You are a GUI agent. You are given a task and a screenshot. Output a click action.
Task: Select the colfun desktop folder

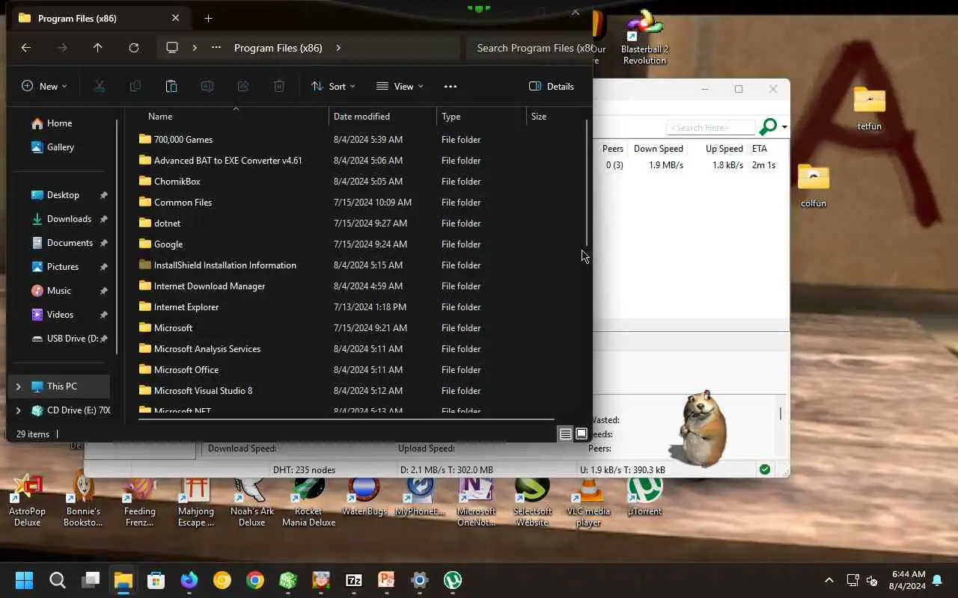(x=814, y=185)
